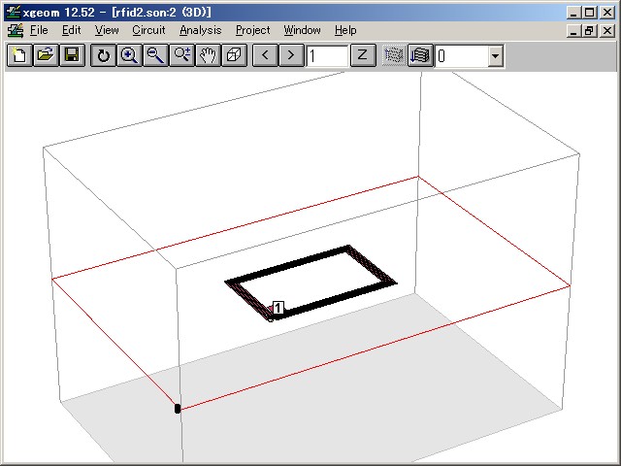
Task: Open the File menu
Action: 39,30
